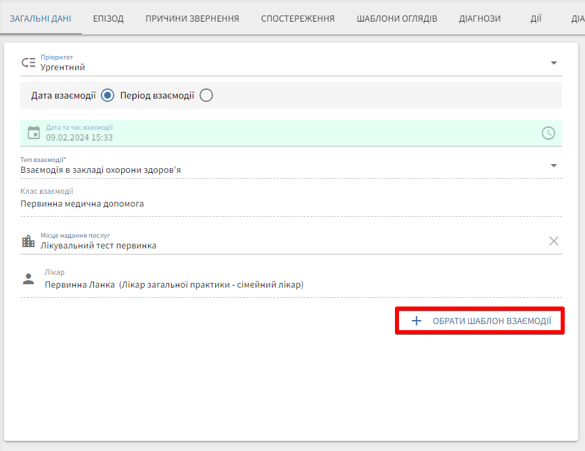Select the Дата взаємодії radio button
The height and width of the screenshot is (451, 585).
coord(107,95)
